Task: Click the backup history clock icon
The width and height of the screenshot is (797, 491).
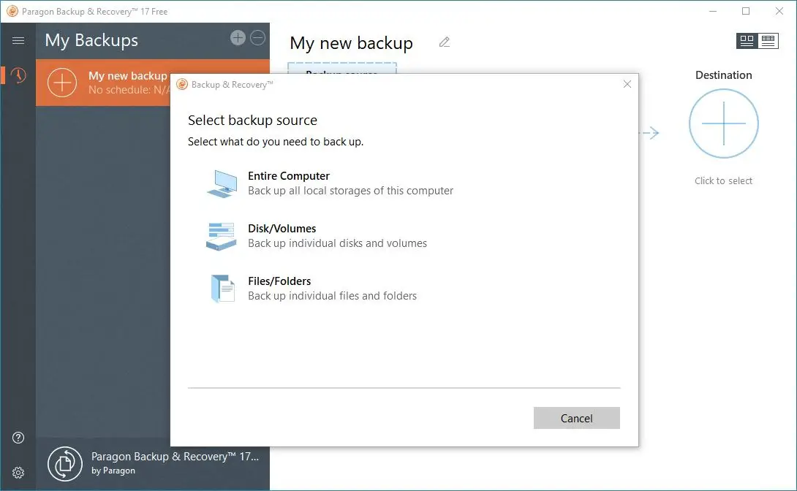Action: (18, 75)
